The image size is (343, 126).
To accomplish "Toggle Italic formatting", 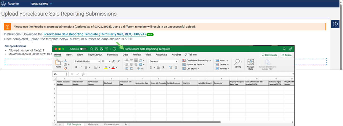I will pyautogui.click(x=81, y=68).
